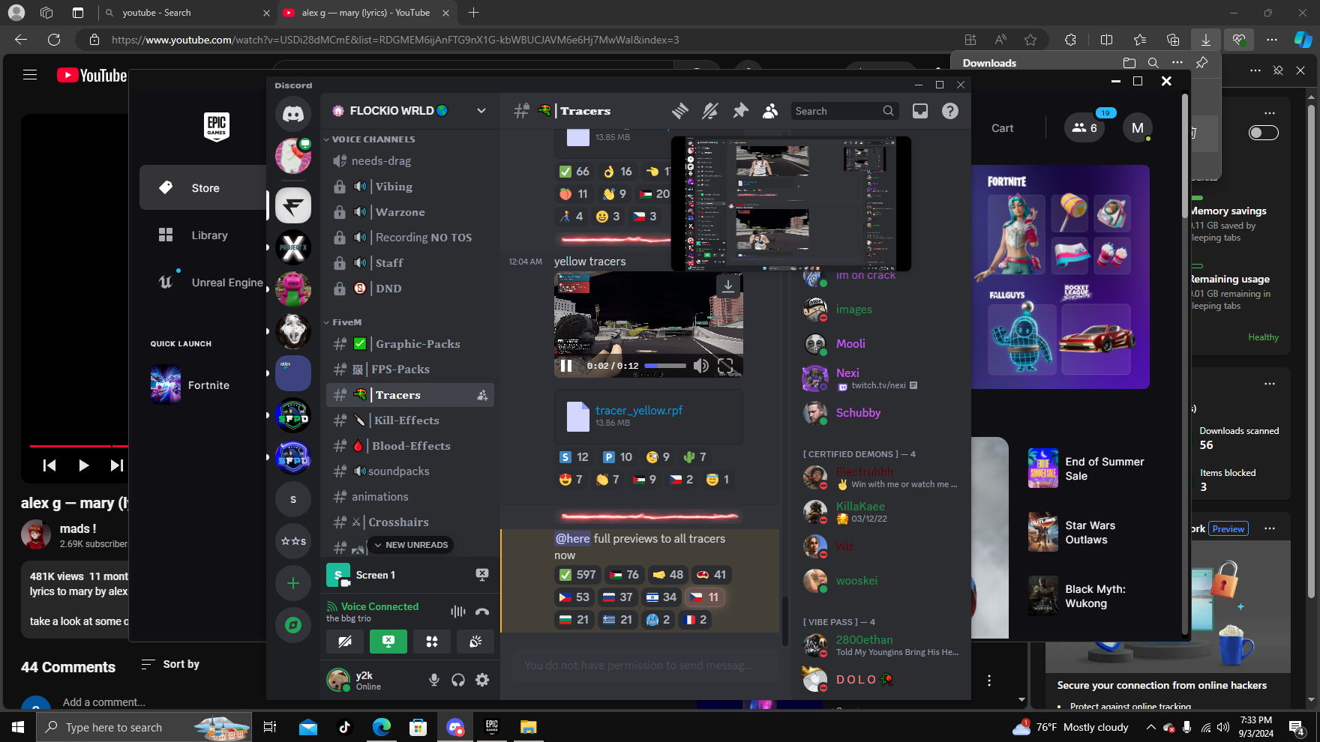
Task: Toggle the Discord member list
Action: (x=770, y=111)
